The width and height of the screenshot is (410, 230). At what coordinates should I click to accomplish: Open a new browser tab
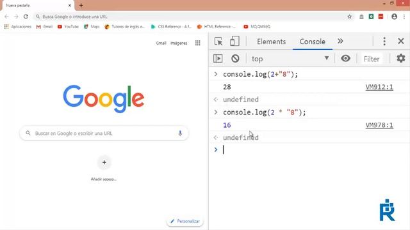click(81, 5)
